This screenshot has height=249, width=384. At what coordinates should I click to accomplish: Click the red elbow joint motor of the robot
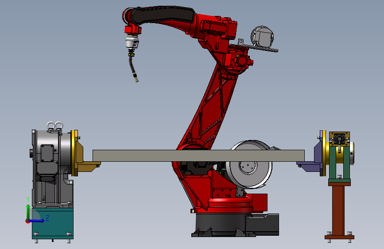pos(241,60)
